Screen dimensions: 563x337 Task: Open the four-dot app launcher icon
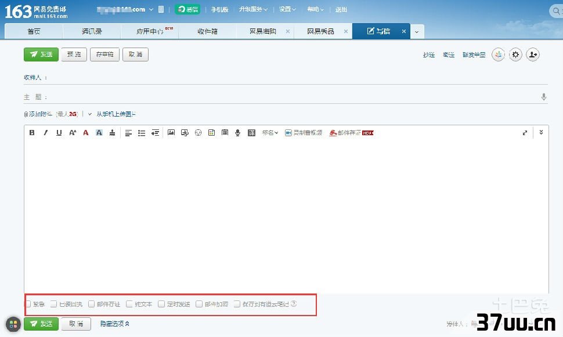(13, 324)
